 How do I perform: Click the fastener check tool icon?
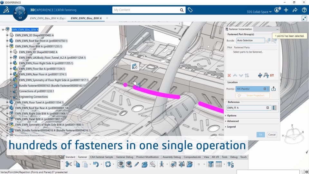point(182,164)
